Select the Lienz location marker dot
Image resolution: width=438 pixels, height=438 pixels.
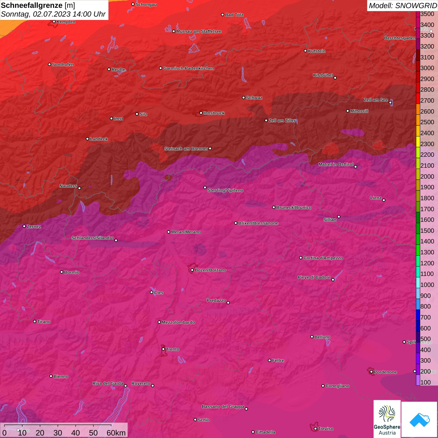point(384,200)
